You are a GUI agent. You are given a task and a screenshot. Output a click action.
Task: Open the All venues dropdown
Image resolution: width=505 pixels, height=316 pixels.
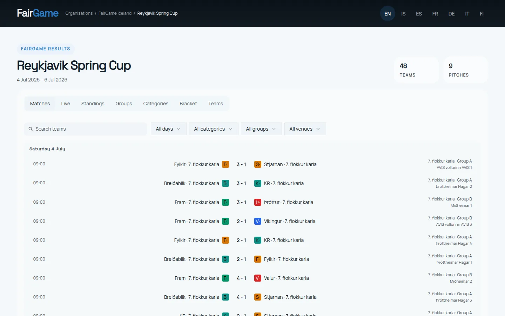[x=305, y=129]
